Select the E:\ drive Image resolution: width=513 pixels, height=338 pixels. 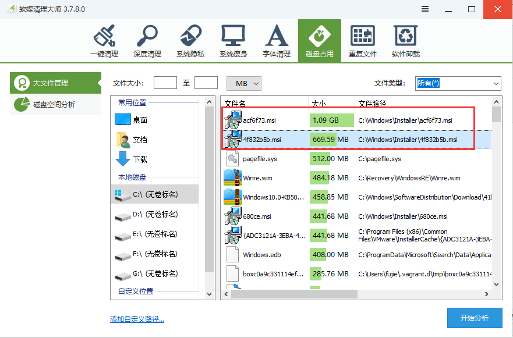[155, 234]
